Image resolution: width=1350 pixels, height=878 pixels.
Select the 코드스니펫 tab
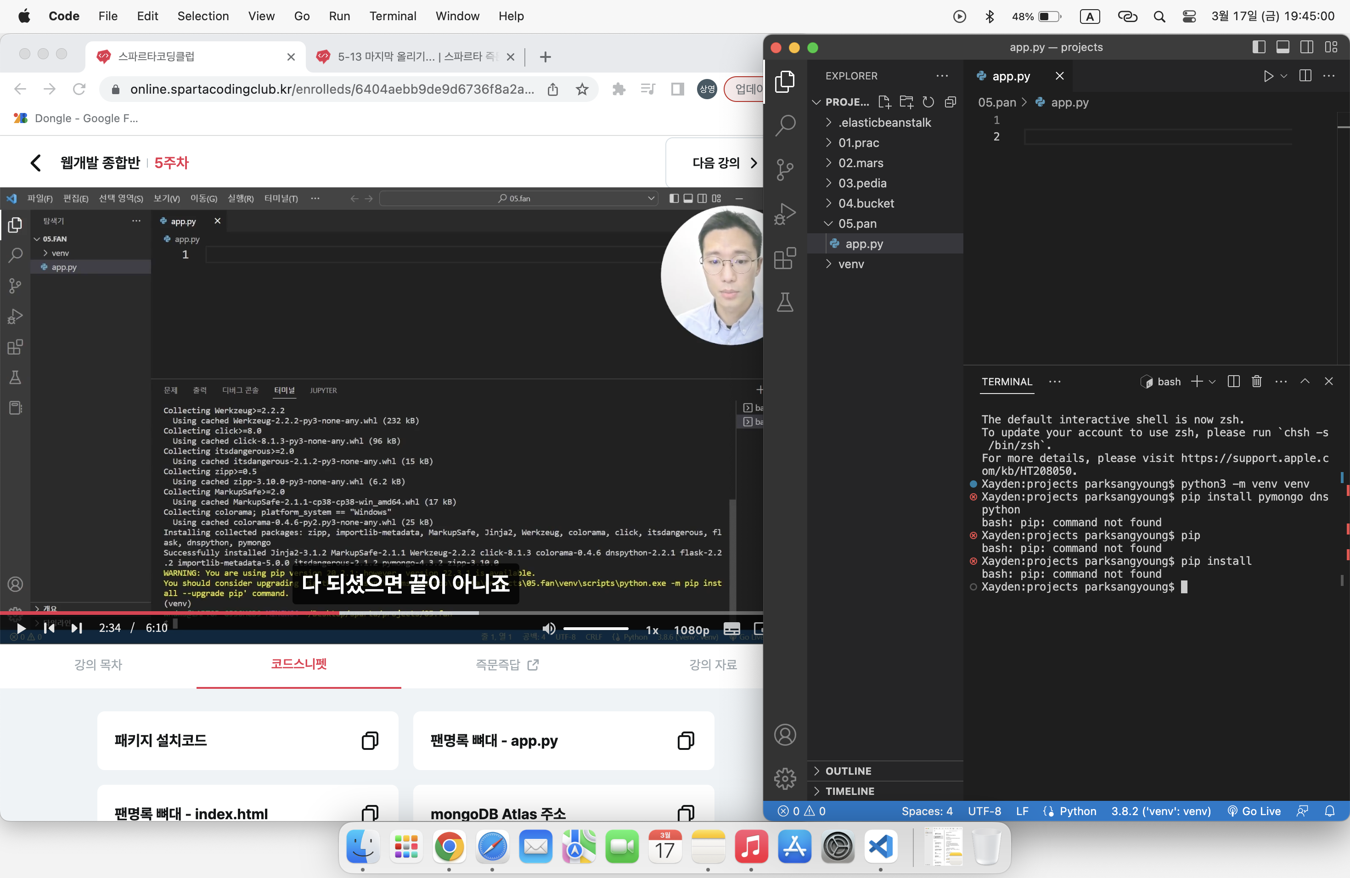point(299,665)
